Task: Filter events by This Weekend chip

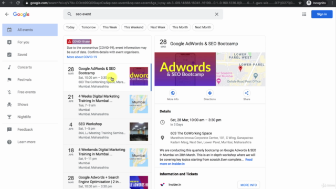Action: pyautogui.click(x=133, y=27)
